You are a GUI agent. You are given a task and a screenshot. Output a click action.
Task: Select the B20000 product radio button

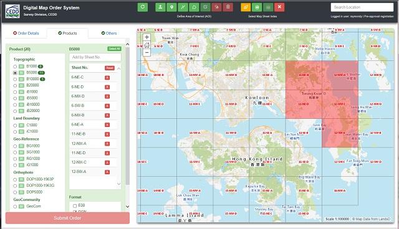point(15,85)
